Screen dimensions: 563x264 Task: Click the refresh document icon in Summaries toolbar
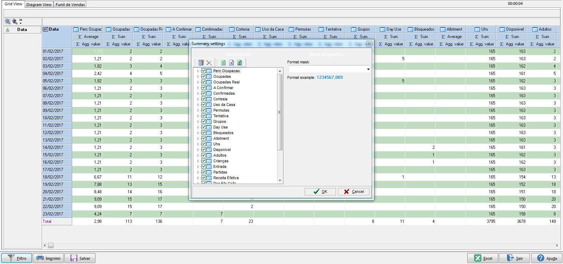click(239, 63)
